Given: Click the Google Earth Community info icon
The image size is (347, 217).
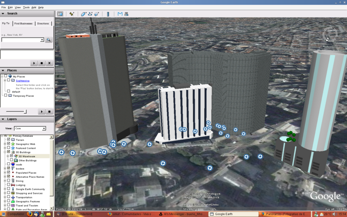Looking at the screenshot, I should tap(13, 189).
